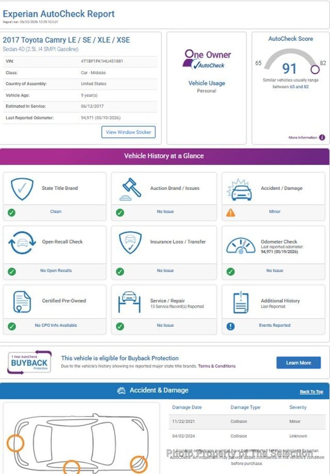Click the Accident / Damage car icon

tap(240, 190)
